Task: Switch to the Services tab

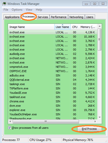Action: click(x=43, y=17)
